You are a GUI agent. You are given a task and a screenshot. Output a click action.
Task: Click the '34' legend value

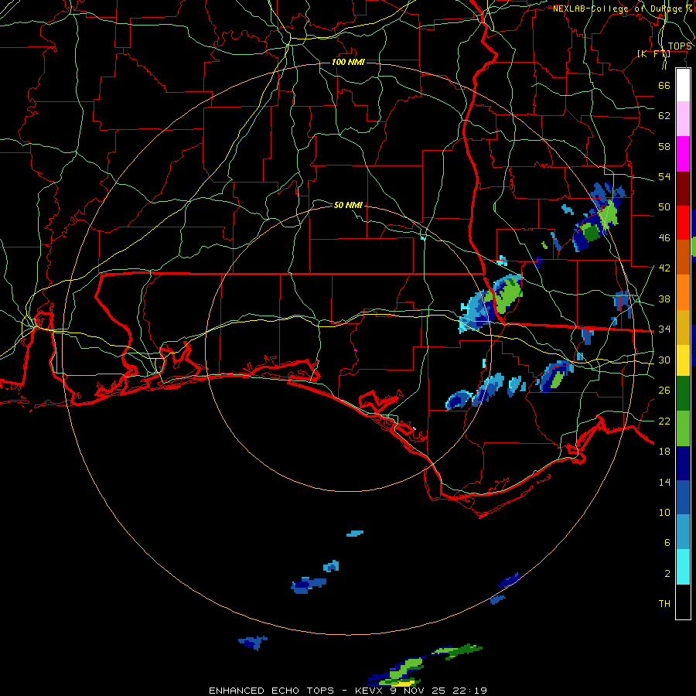664,329
